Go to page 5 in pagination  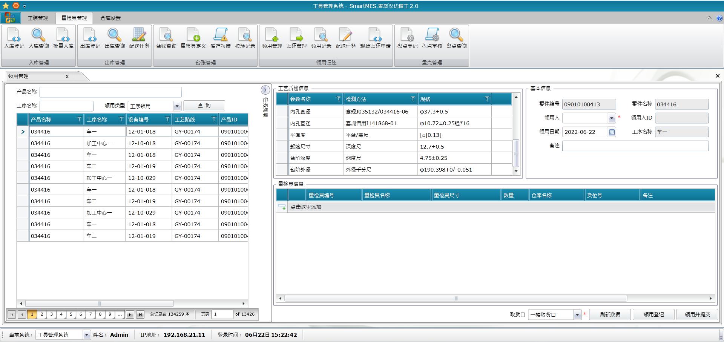click(x=71, y=314)
